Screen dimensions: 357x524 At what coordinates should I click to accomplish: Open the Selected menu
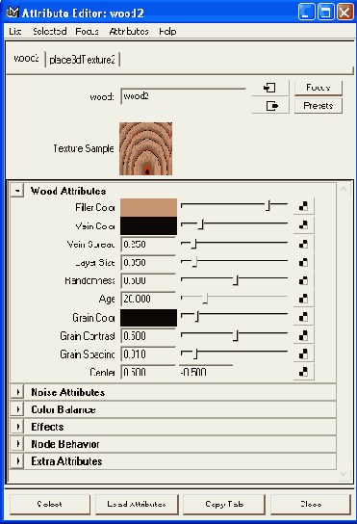click(x=50, y=32)
